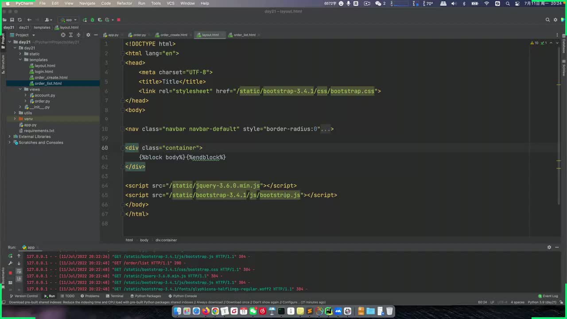Screen dimensions: 567x319
Task: Toggle fold on the nav tag line
Action: (122, 129)
